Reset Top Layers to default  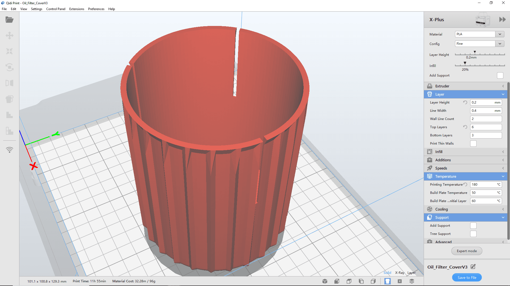[465, 127]
